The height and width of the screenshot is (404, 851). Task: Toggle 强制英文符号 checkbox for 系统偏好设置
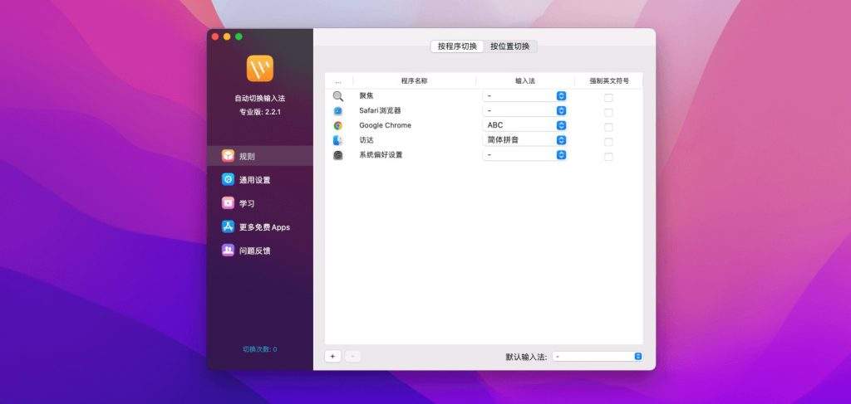pyautogui.click(x=608, y=156)
